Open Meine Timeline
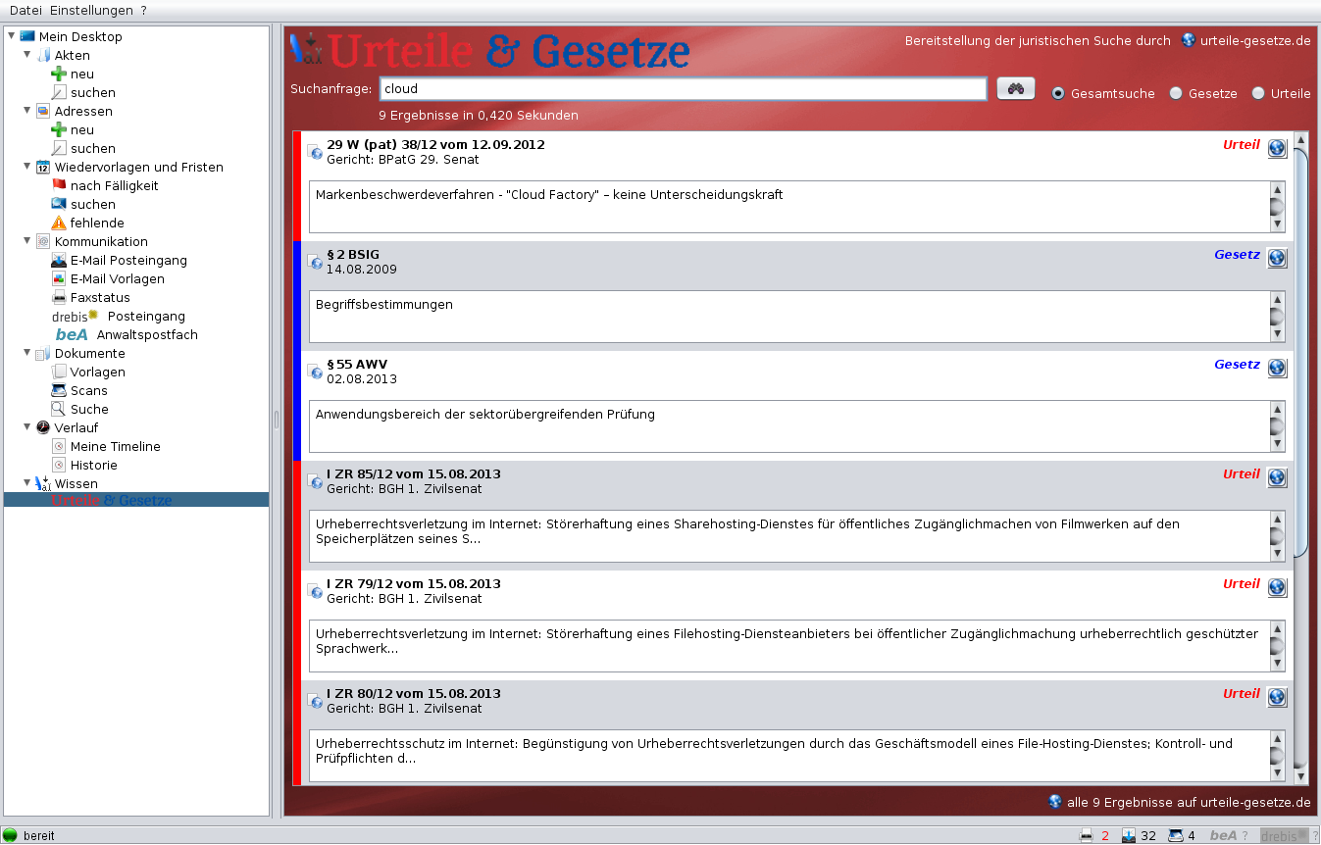 point(106,446)
